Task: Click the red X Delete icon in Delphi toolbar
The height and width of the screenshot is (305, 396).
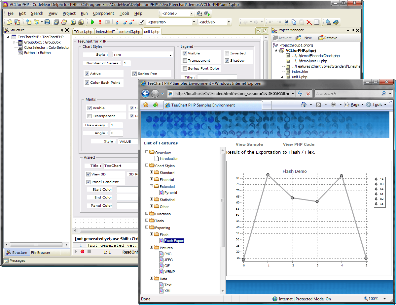Action: pyautogui.click(x=309, y=22)
